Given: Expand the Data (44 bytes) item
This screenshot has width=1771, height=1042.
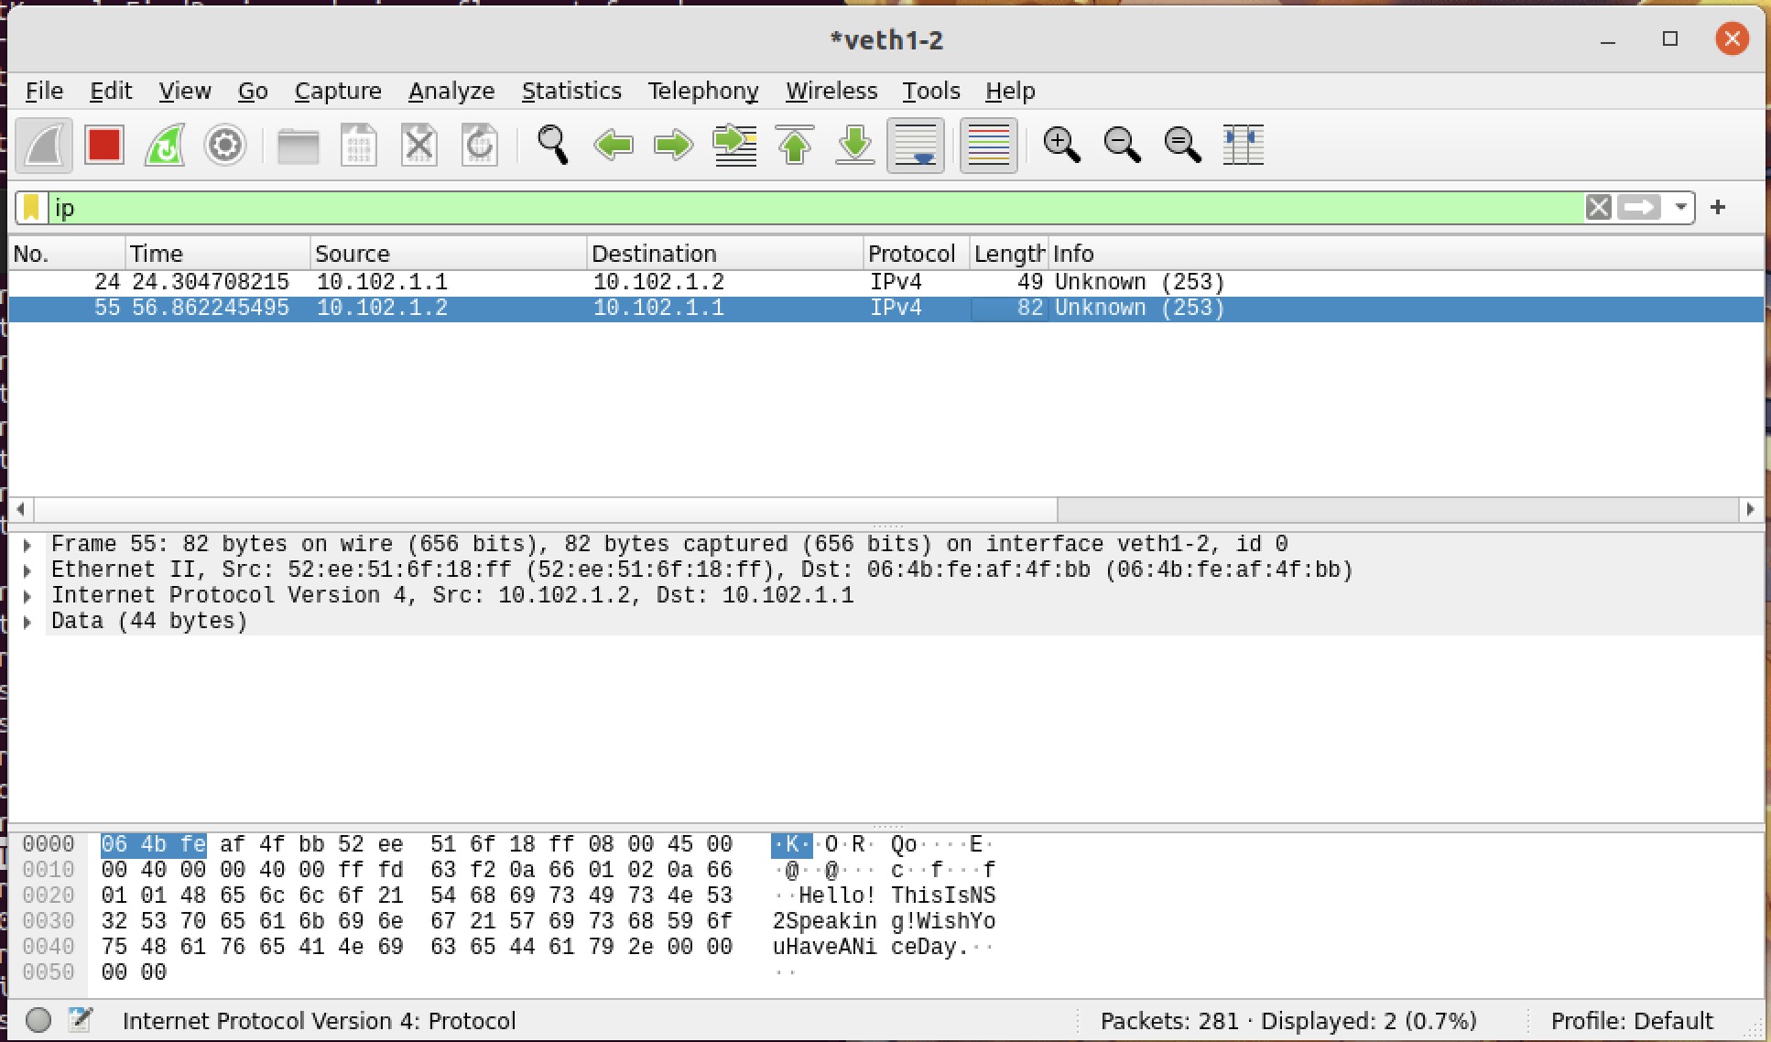Looking at the screenshot, I should [x=27, y=622].
